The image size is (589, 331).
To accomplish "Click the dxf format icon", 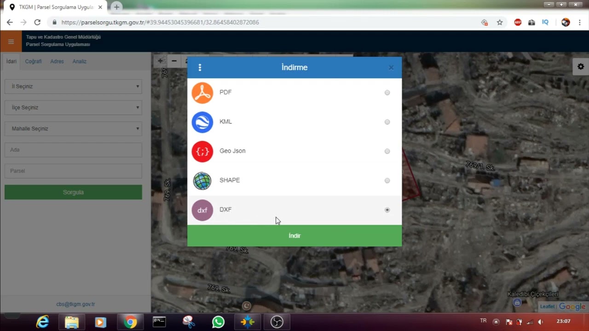I will point(202,210).
